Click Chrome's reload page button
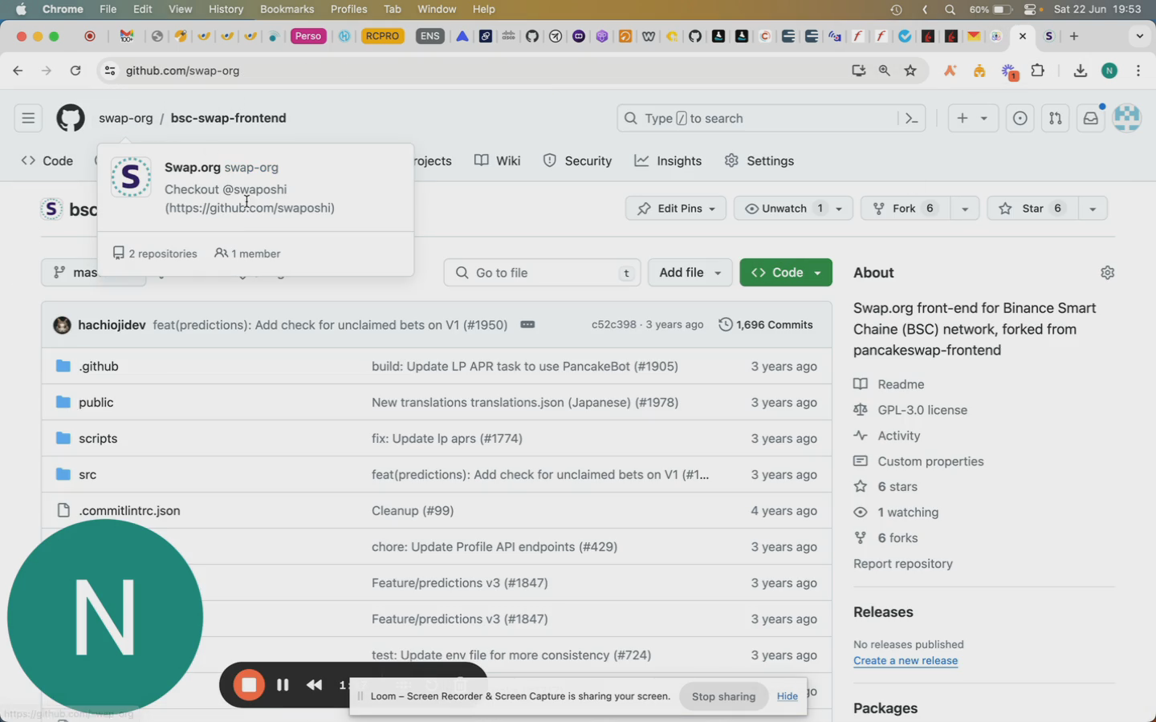The image size is (1156, 722). point(75,71)
